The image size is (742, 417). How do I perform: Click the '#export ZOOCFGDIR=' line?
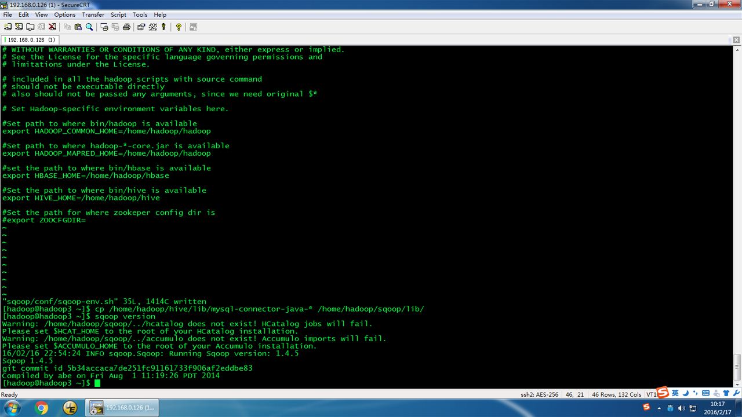[44, 220]
